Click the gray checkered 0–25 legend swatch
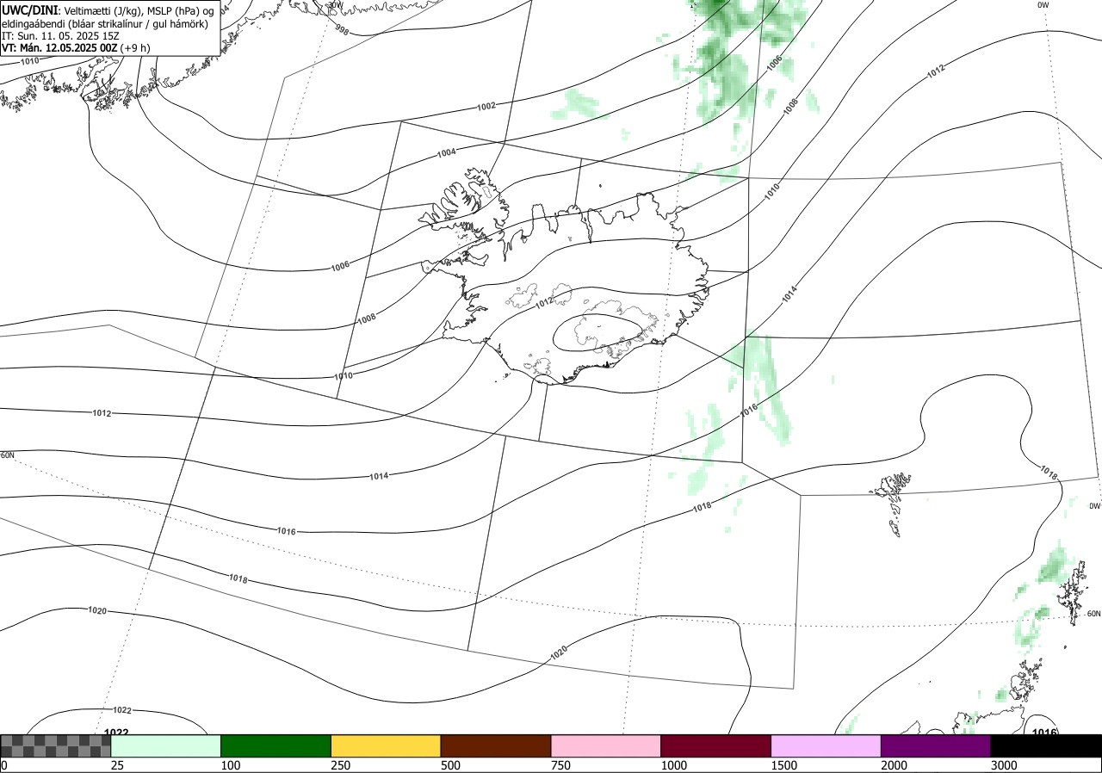Screen dimensions: 1102x773 coord(56,745)
